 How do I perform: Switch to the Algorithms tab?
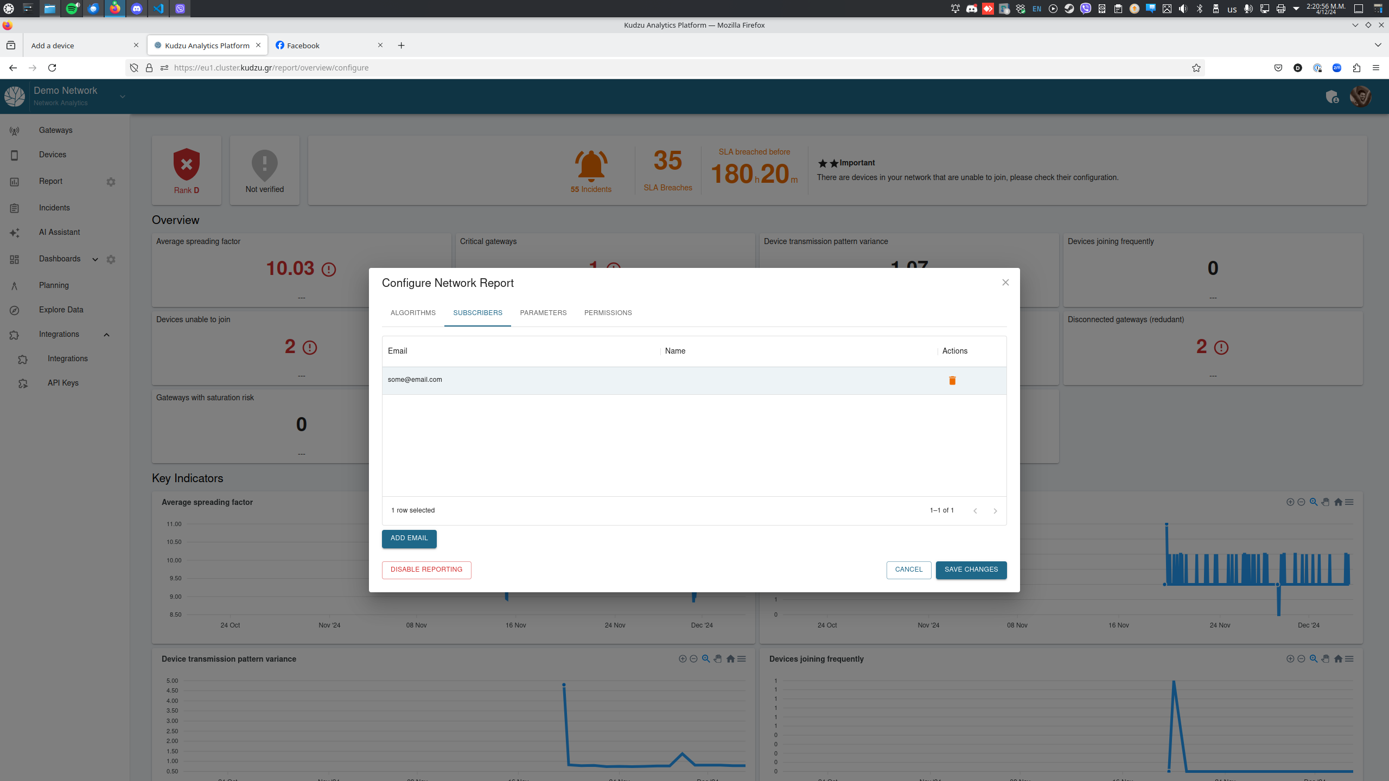tap(413, 313)
